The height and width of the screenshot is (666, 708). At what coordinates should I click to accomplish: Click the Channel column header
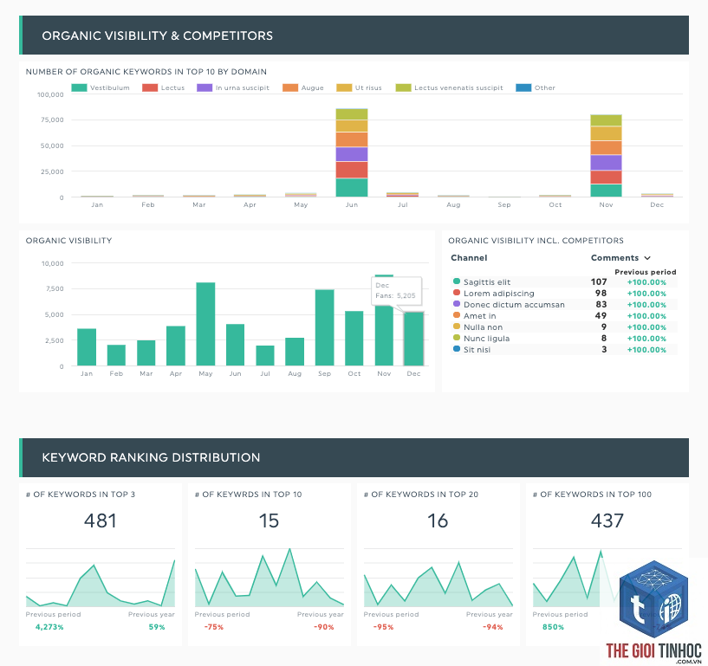point(469,257)
